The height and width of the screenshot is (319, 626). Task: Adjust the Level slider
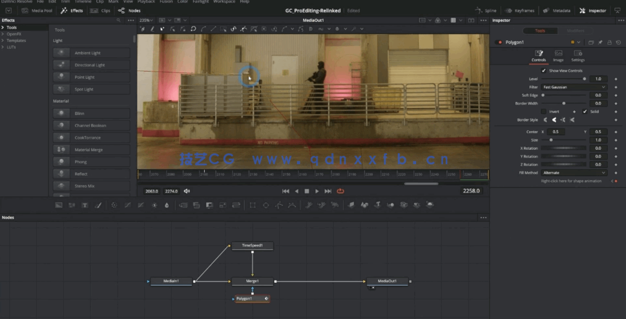click(x=564, y=79)
